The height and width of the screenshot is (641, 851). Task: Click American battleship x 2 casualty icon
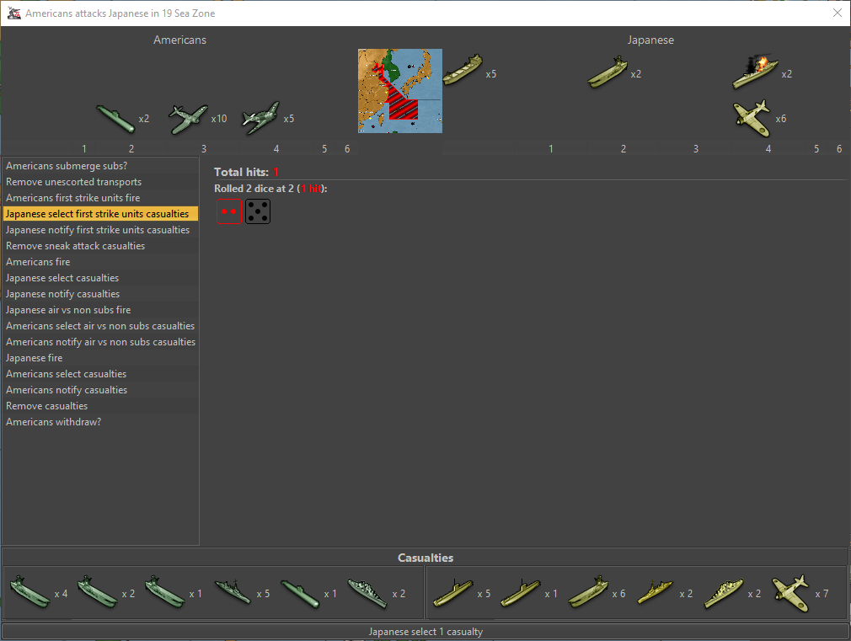pyautogui.click(x=367, y=593)
